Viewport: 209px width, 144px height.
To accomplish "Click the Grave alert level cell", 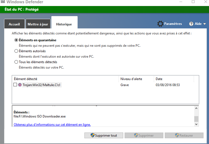I will [125, 85].
